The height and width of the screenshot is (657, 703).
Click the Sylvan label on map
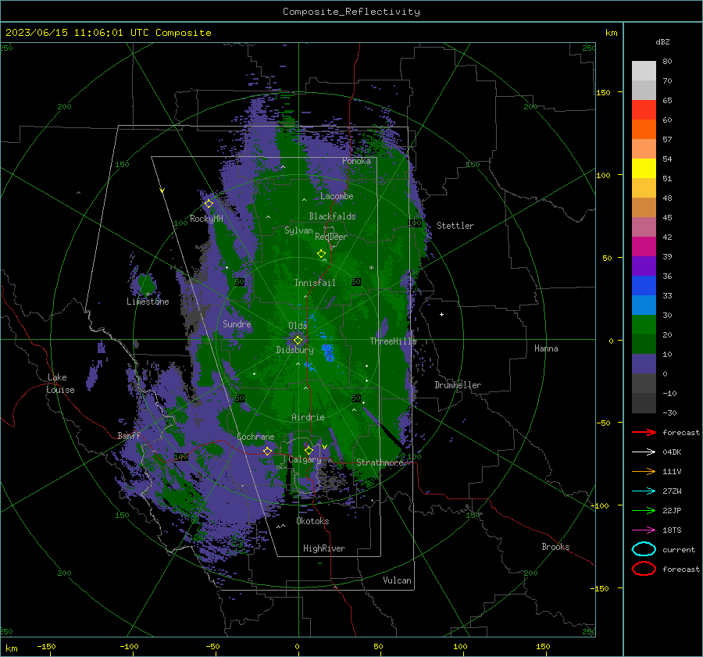click(x=298, y=230)
